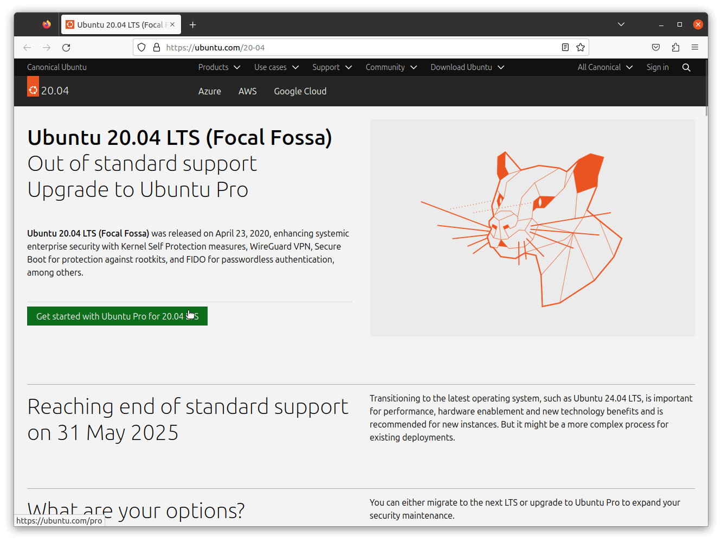Open the Products dropdown
Image resolution: width=722 pixels, height=542 pixels.
218,67
